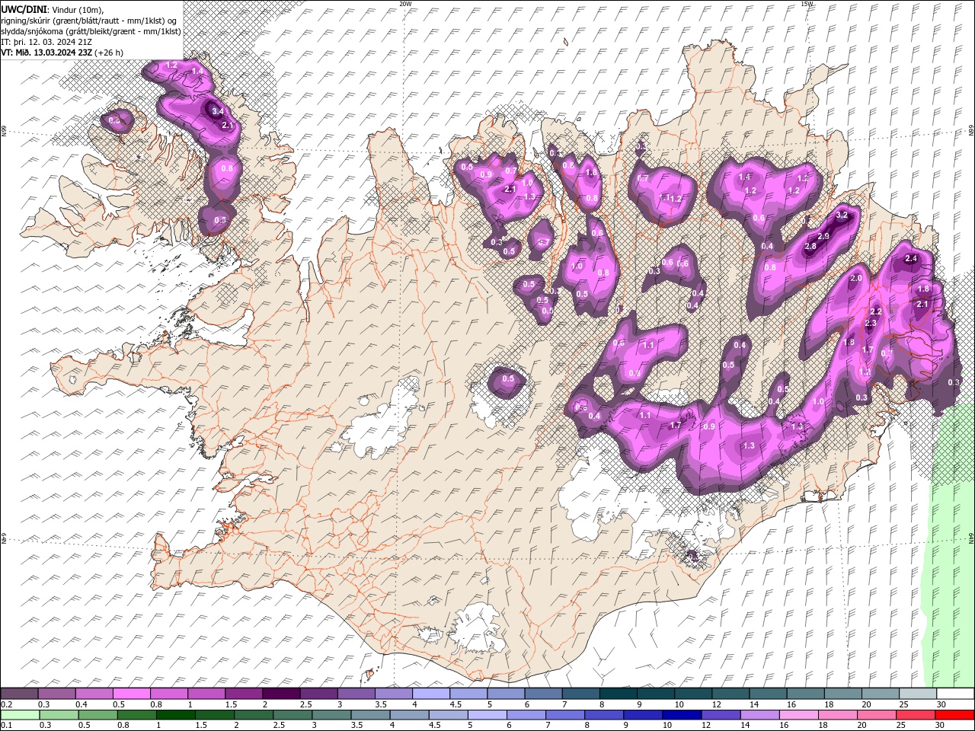Select the white snow swatch starting at 30
975x731 pixels.
tap(955, 694)
